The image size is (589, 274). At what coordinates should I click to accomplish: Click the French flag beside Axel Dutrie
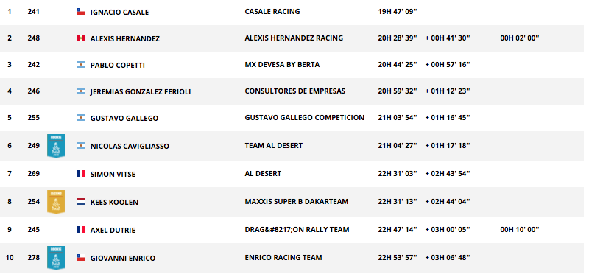coord(81,229)
